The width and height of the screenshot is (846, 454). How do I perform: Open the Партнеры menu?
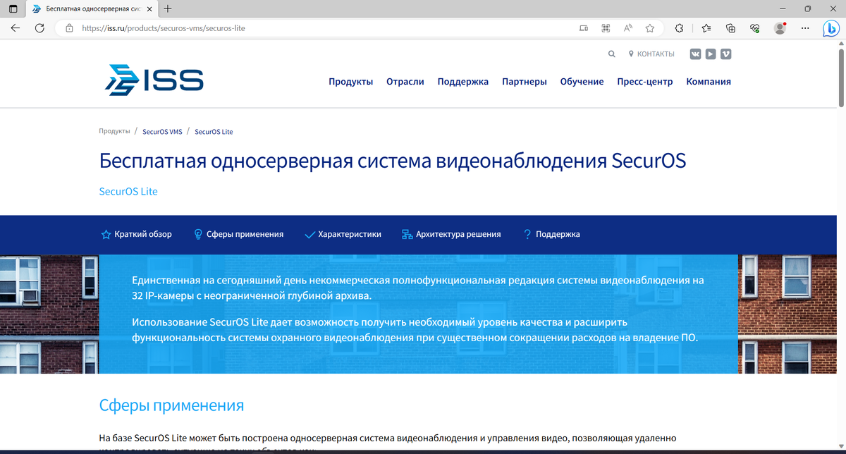pos(525,81)
